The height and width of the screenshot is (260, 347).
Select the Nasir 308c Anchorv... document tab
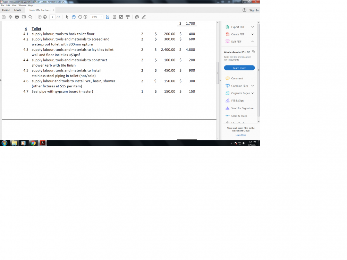[x=40, y=10]
